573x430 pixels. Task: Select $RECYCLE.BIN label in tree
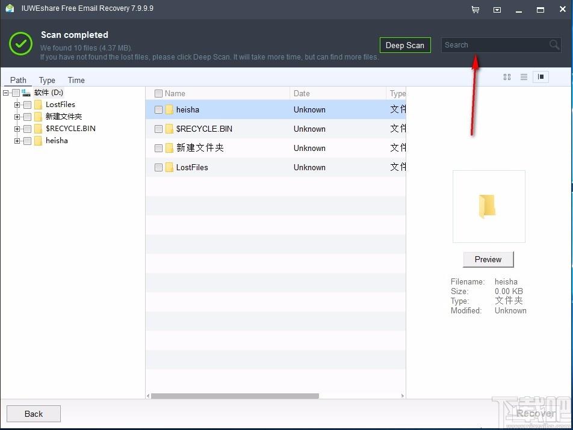pyautogui.click(x=70, y=129)
